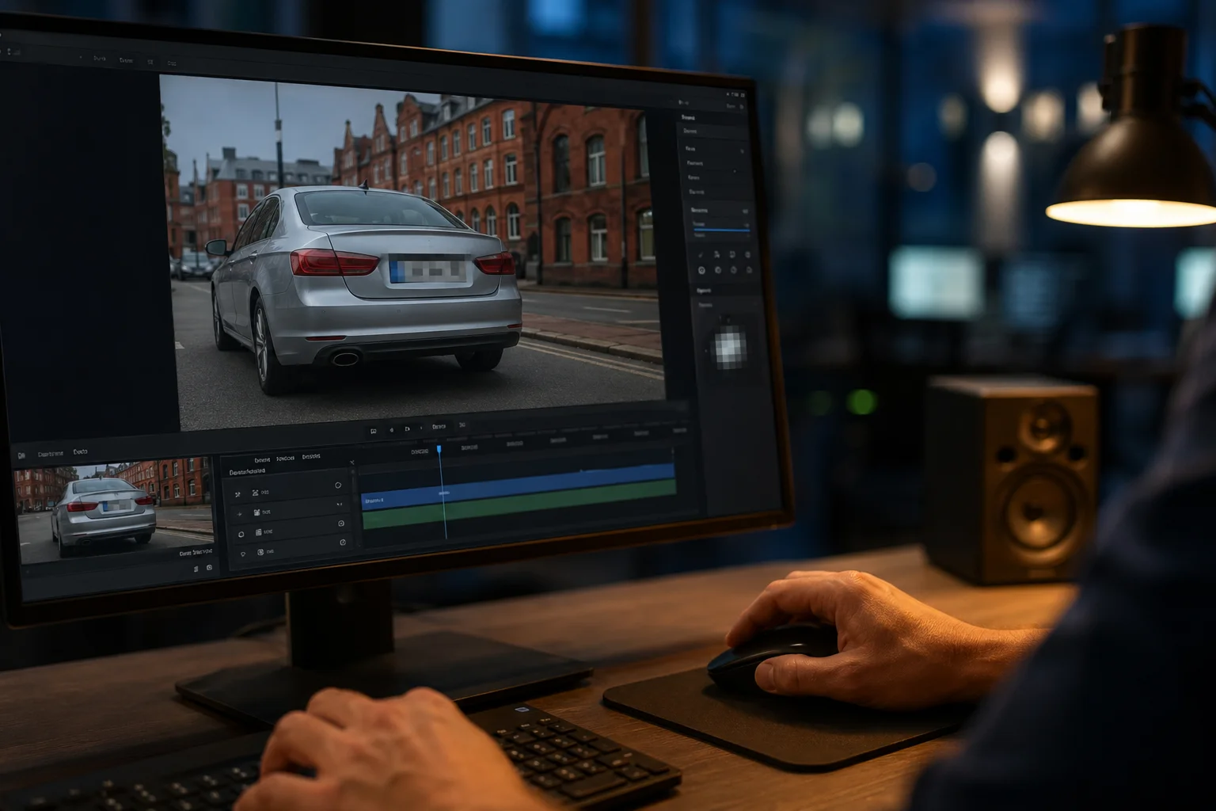Select the third tab heading the effects list panel
1216x811 pixels.
pos(311,456)
